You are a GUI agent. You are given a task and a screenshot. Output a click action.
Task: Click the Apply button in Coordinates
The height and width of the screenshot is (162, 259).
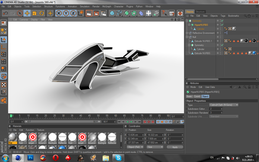tap(175, 147)
